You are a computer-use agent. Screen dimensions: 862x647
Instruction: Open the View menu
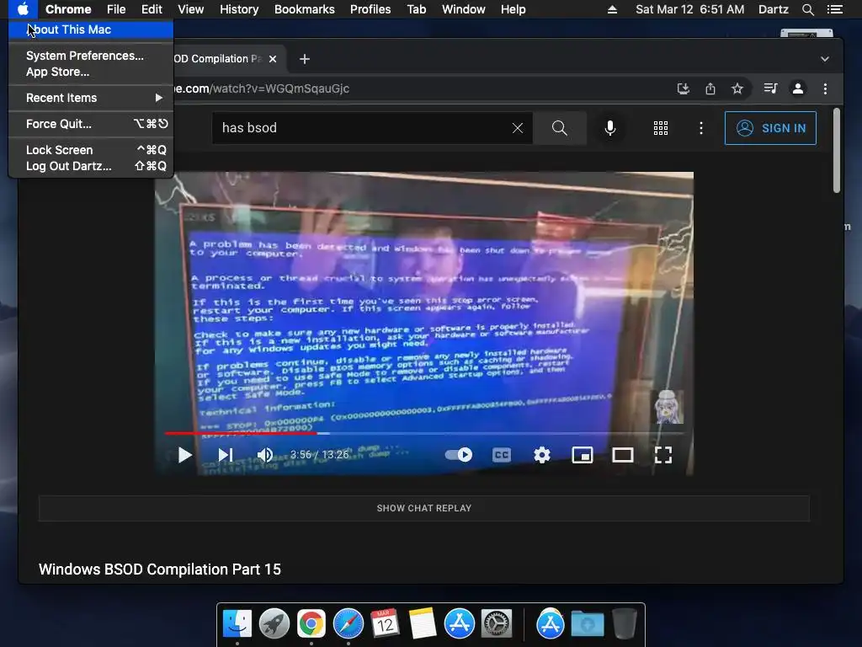tap(191, 9)
